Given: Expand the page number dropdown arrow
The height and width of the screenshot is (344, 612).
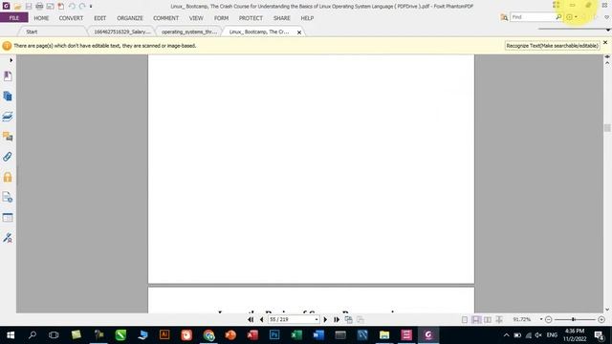Looking at the screenshot, I should coord(317,319).
